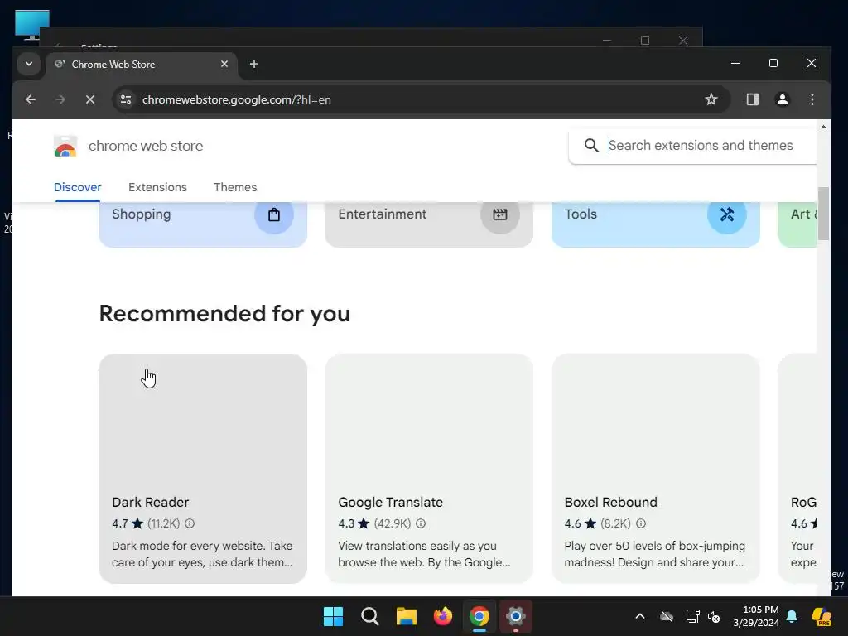848x636 pixels.
Task: Open the Entertainment category card
Action: (x=429, y=224)
